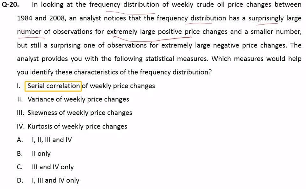Click the text 'of weekly price changes' in statement I
The width and height of the screenshot is (306, 189).
pyautogui.click(x=119, y=86)
